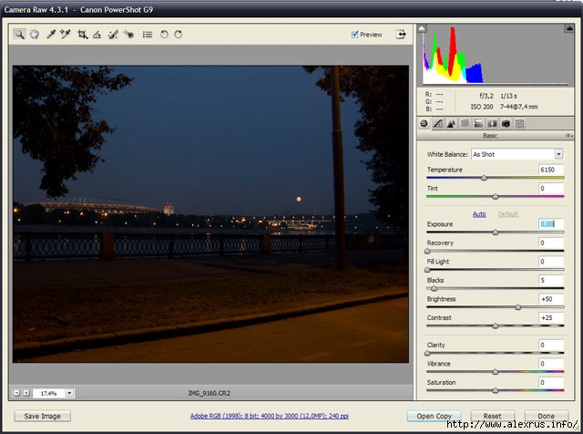Click the Contrast slider handle
Image resolution: width=583 pixels, height=434 pixels.
(x=496, y=326)
